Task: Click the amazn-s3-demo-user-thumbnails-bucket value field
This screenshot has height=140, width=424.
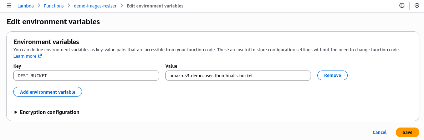Action: pyautogui.click(x=238, y=76)
